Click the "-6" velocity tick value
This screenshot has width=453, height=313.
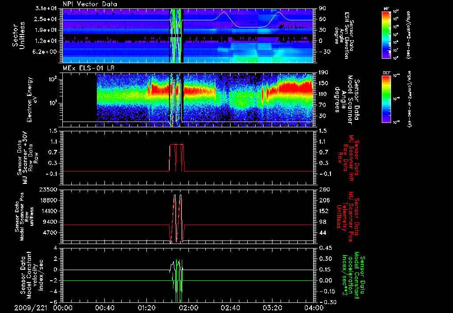coord(54,302)
